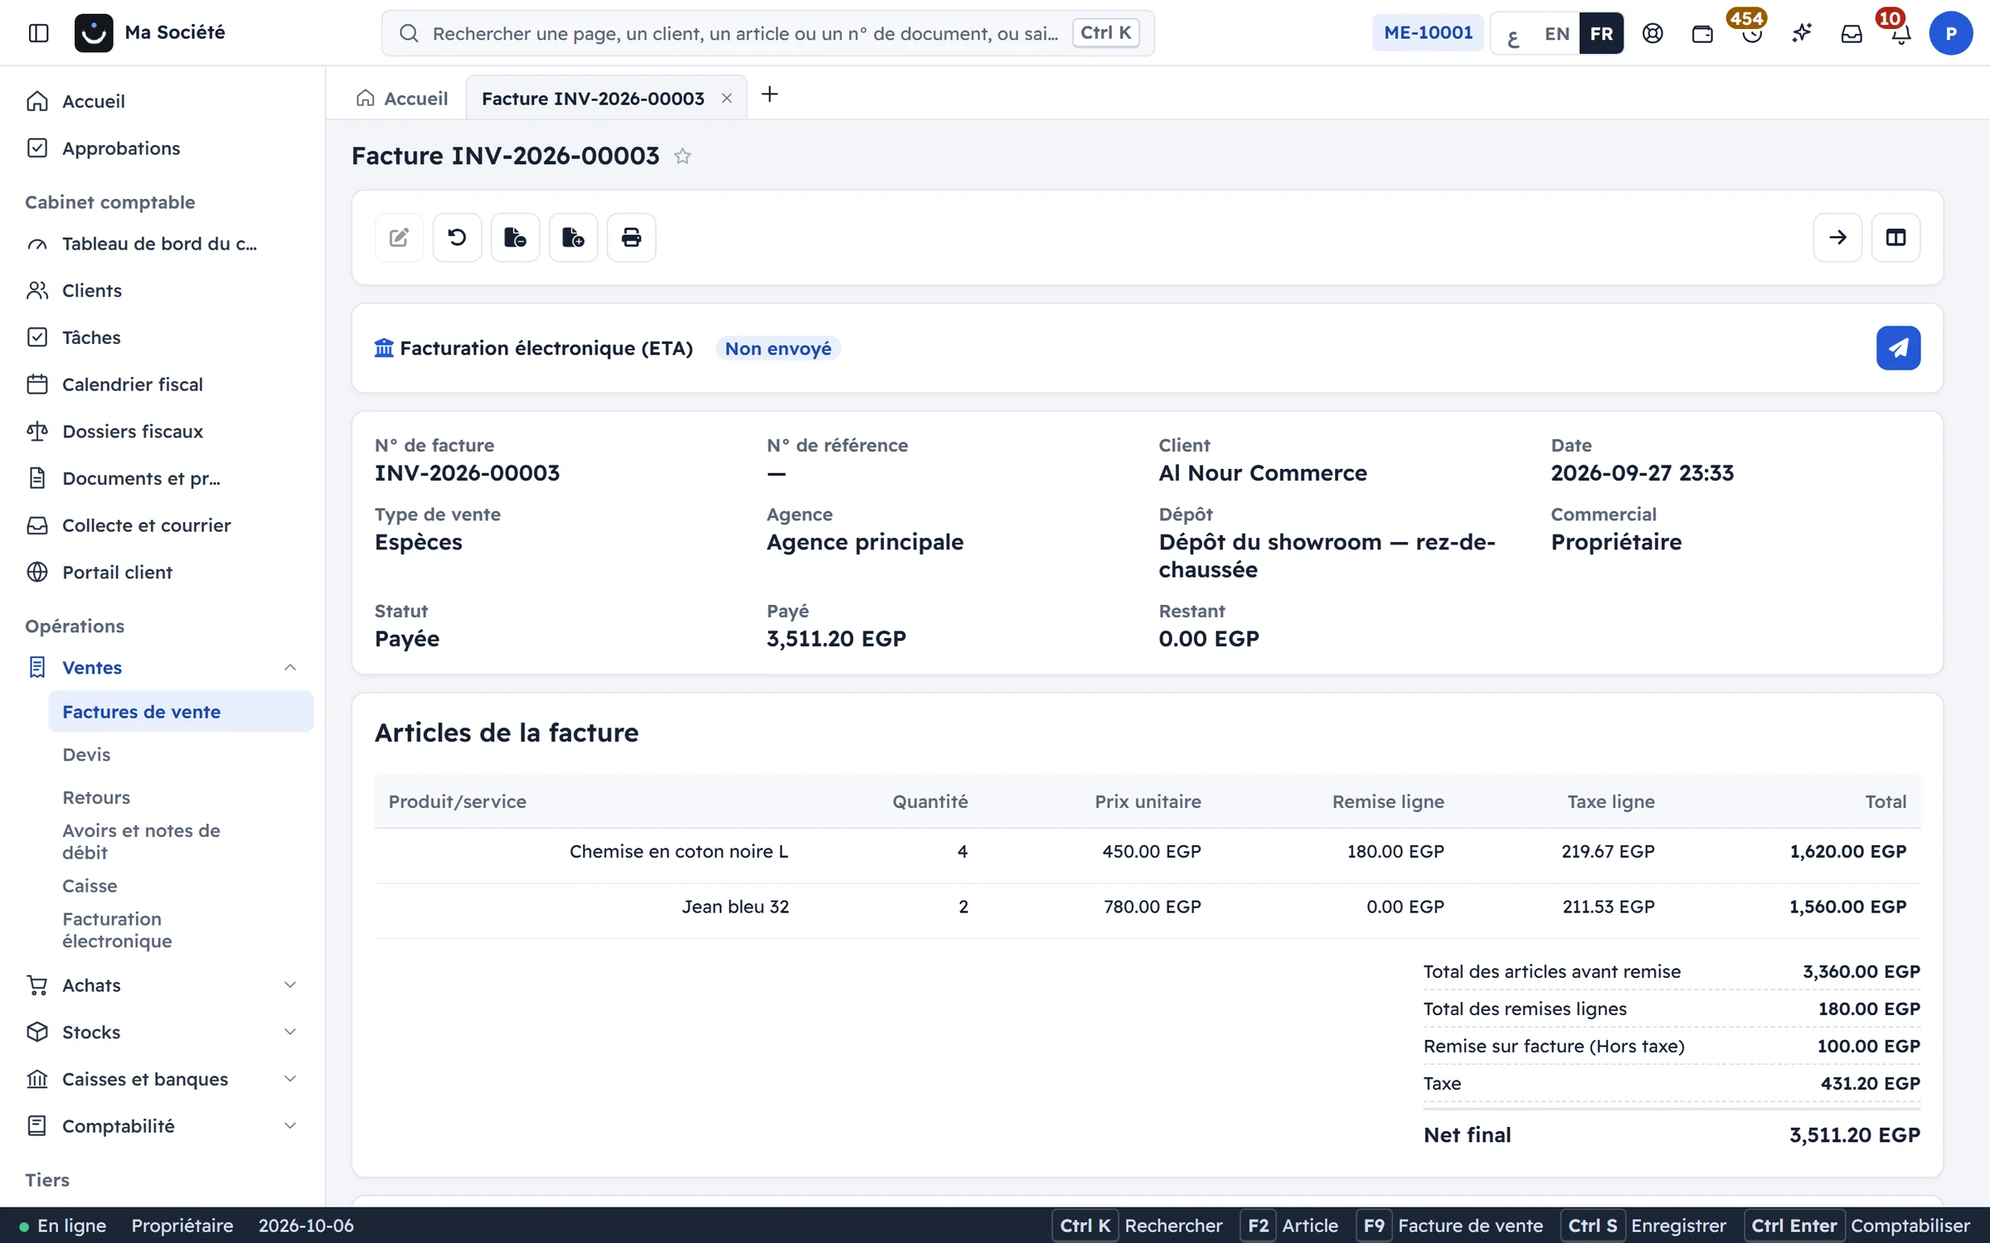Expand the Comptabilité menu
Image resolution: width=1990 pixels, height=1243 pixels.
(x=290, y=1125)
